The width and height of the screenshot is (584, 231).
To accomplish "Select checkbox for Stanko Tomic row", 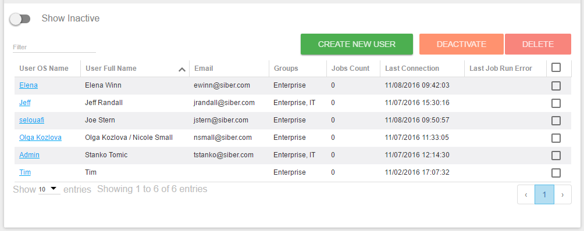I will (x=555, y=155).
